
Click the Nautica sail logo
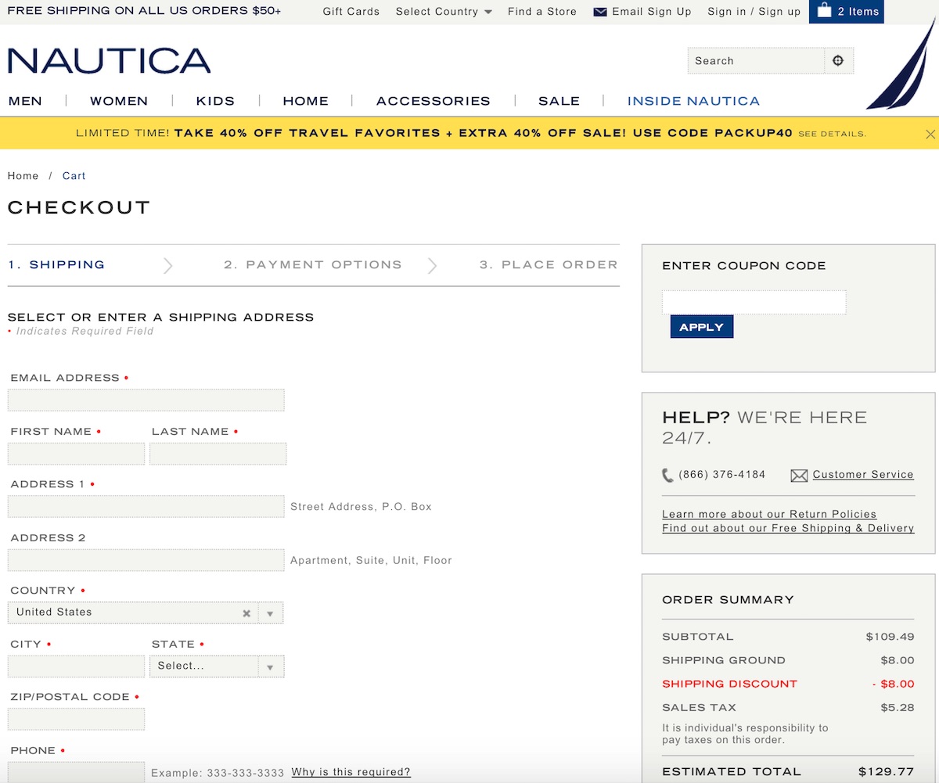tap(902, 64)
